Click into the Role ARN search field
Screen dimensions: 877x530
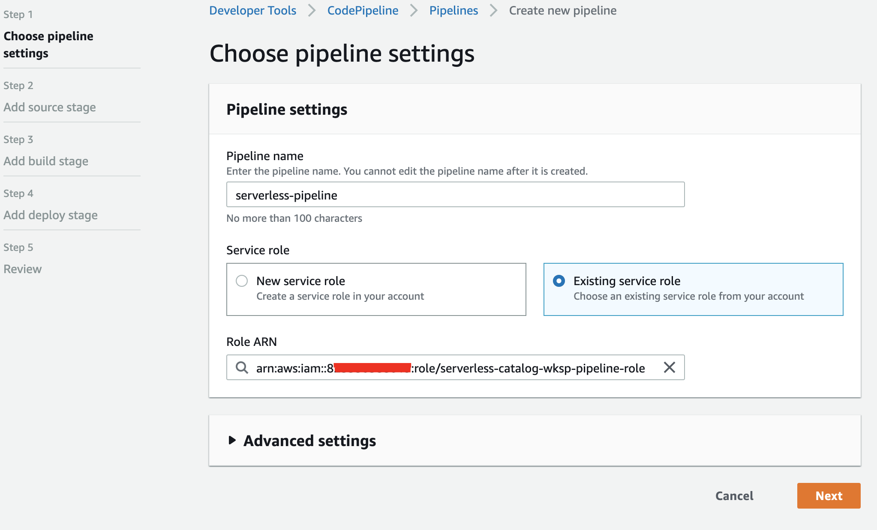click(x=455, y=367)
